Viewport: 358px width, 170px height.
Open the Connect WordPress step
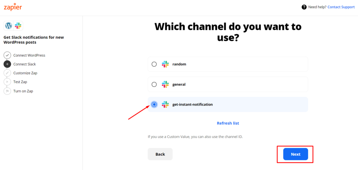(29, 55)
